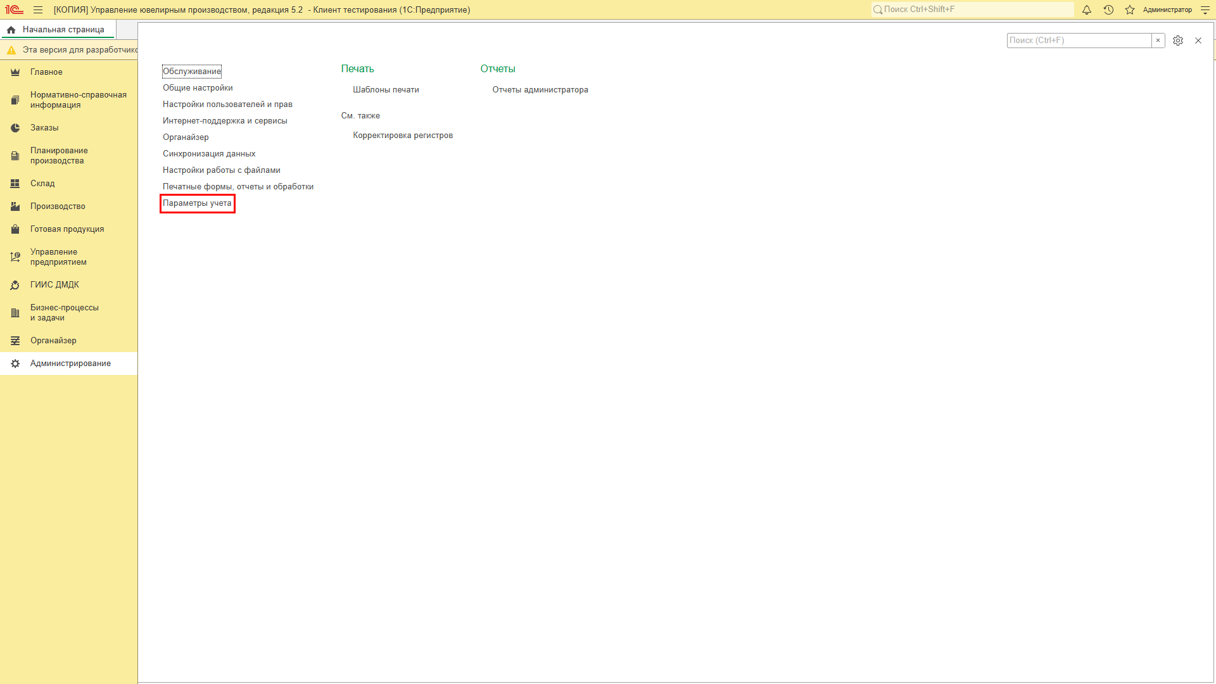
Task: Click the version warning message bar
Action: point(70,50)
